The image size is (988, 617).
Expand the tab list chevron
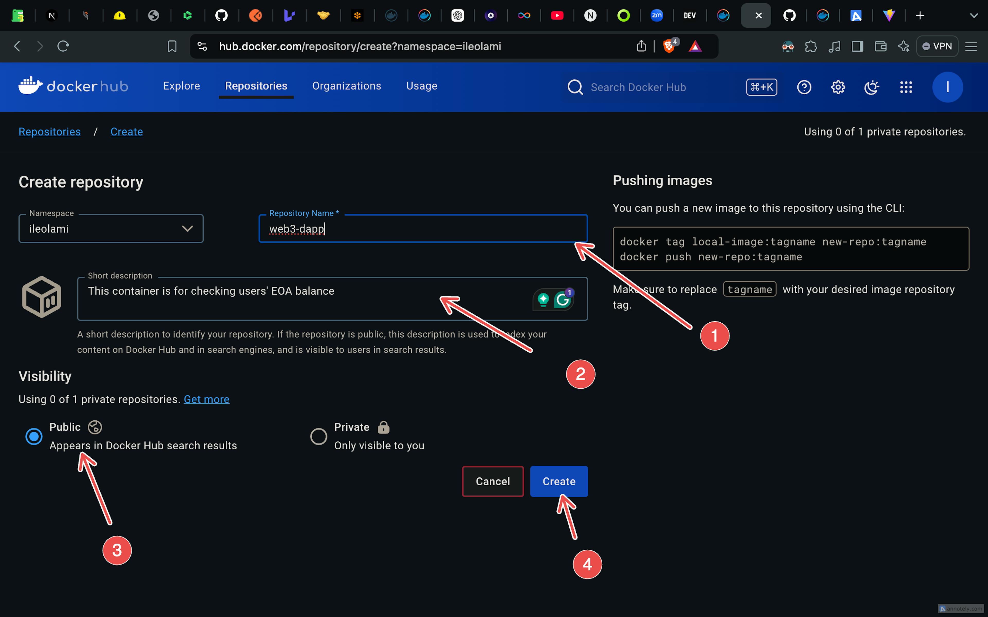point(974,15)
